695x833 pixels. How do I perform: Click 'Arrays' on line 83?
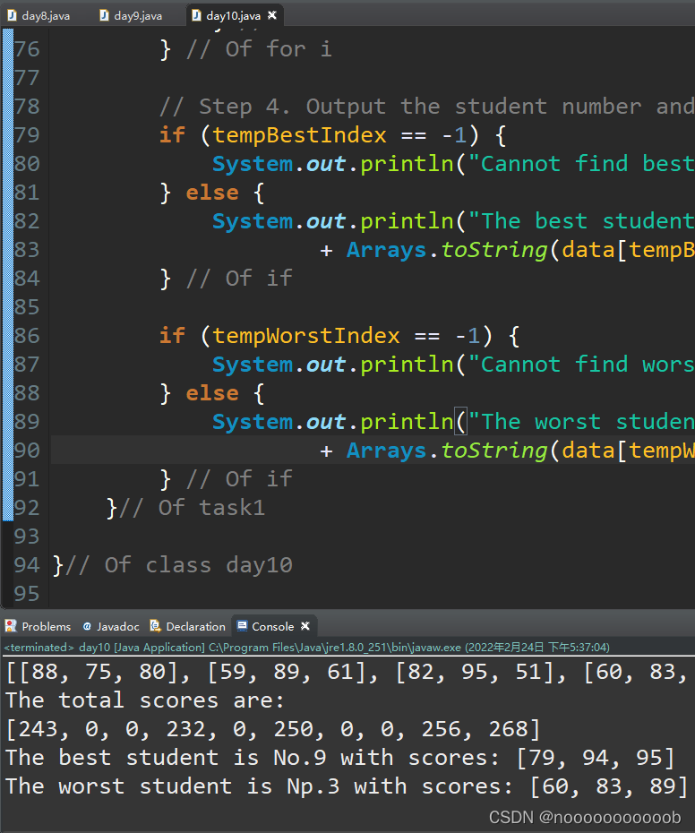pos(386,250)
